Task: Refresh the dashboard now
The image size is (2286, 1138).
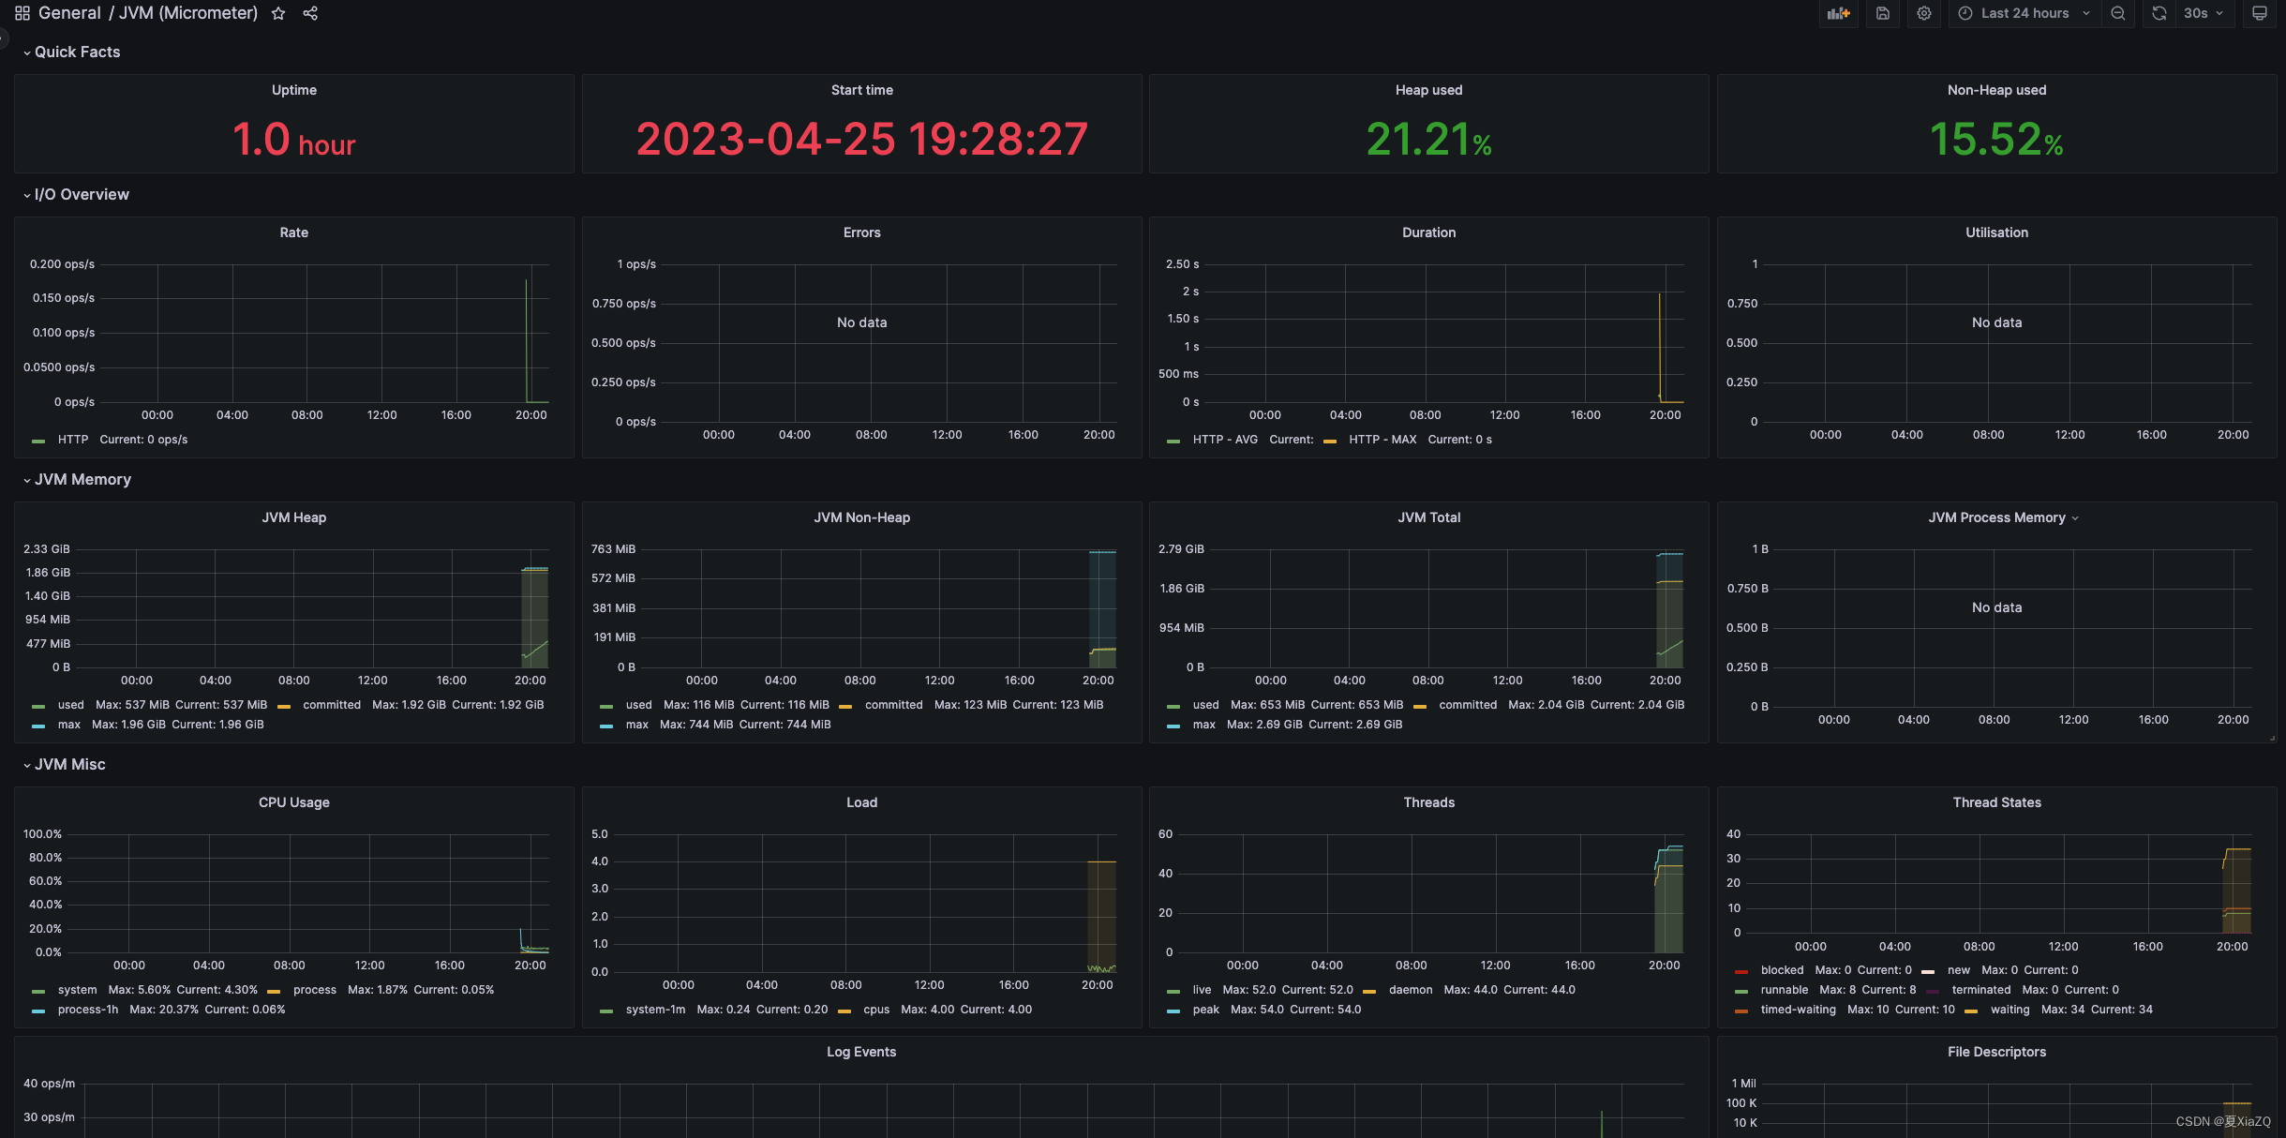Action: click(x=2159, y=13)
